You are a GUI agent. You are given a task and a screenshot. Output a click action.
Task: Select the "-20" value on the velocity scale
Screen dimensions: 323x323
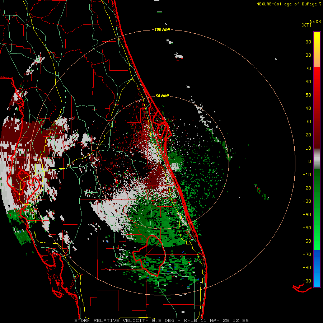point(307,188)
